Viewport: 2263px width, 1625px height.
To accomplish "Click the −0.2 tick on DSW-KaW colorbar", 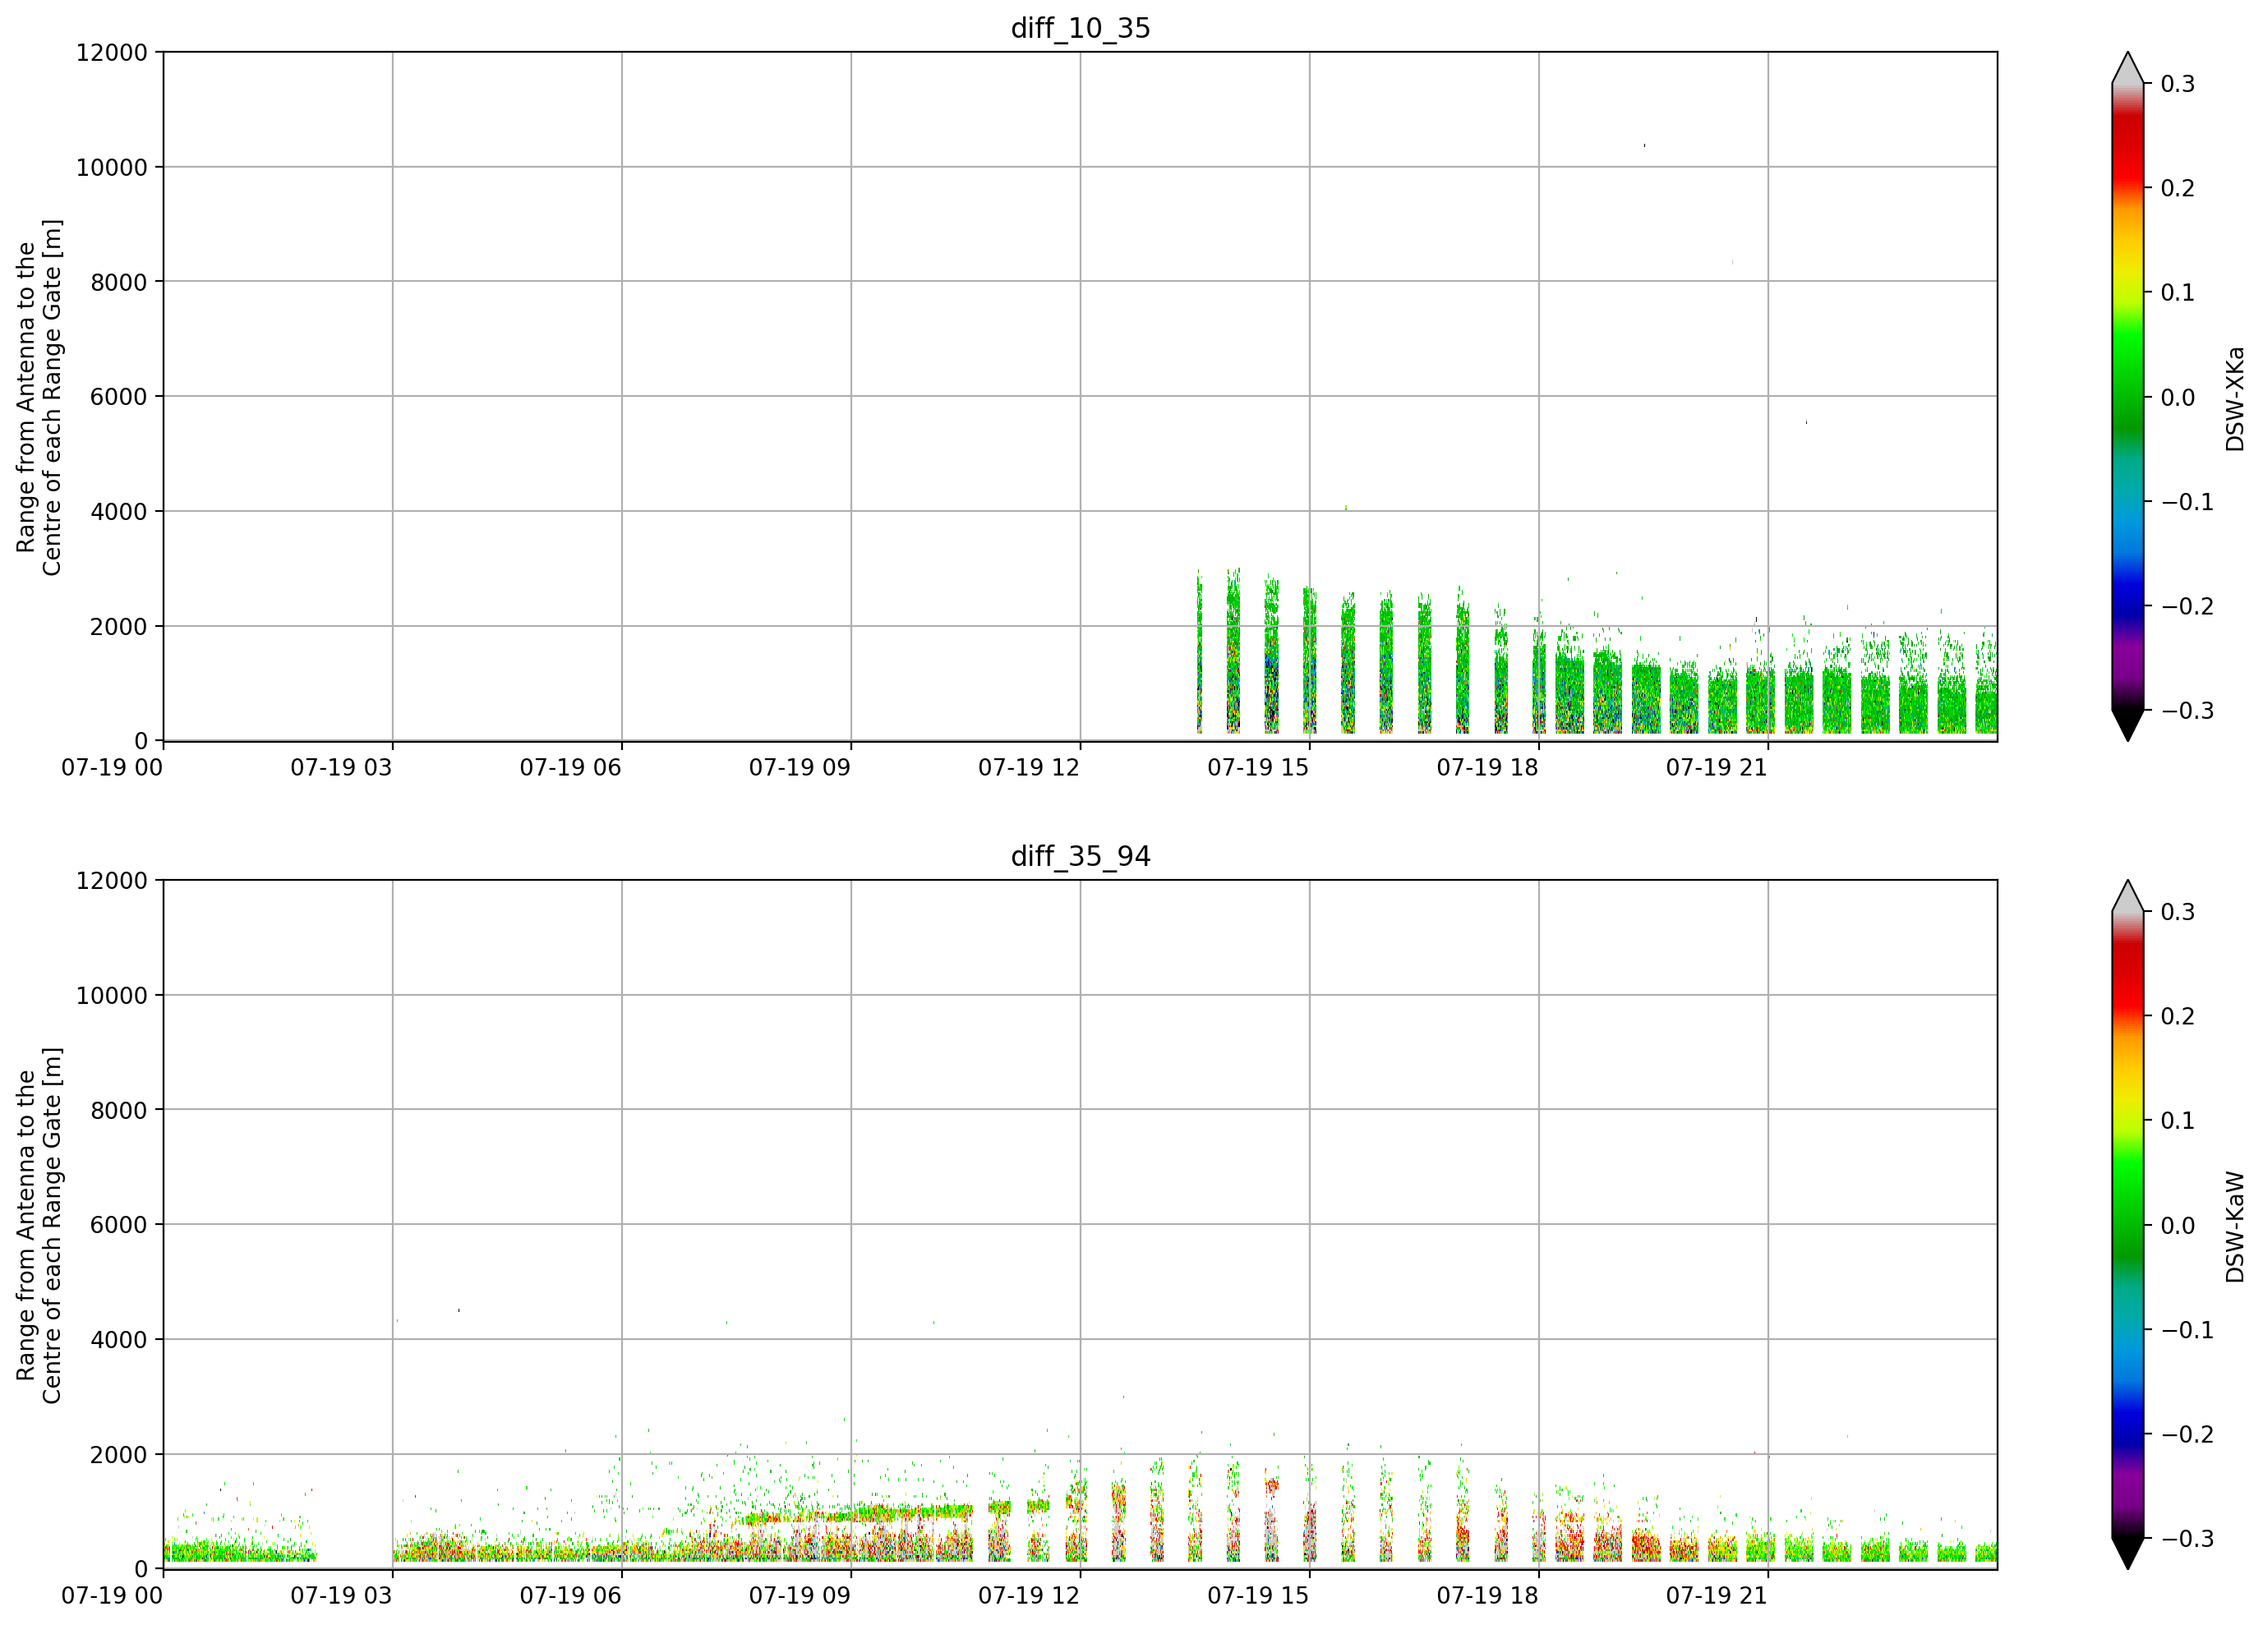I will 2187,1434.
